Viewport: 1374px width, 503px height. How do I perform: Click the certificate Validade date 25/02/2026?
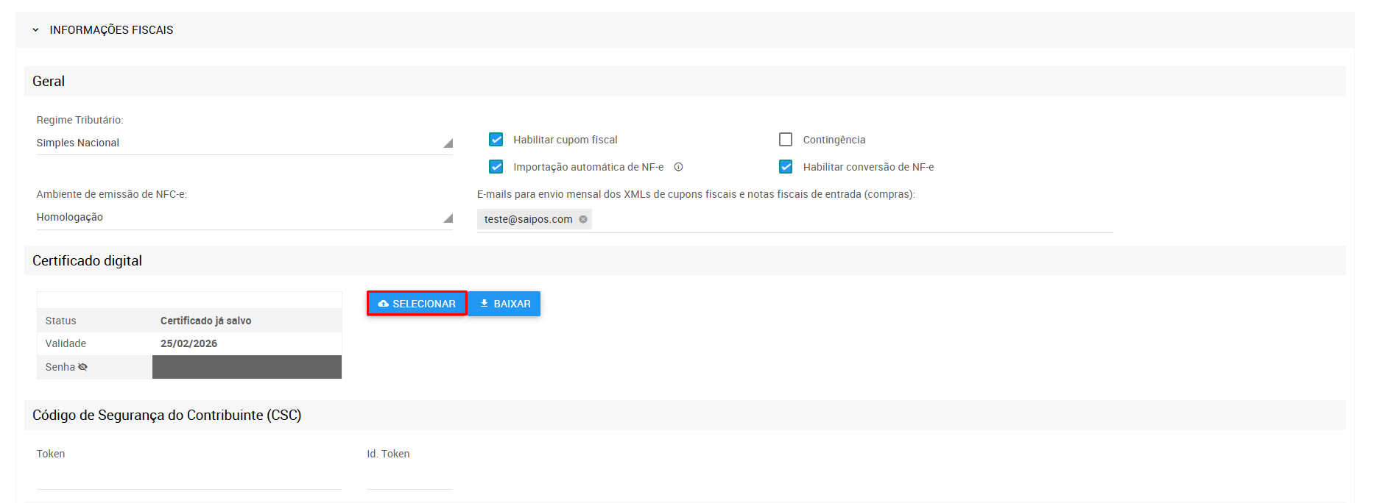(x=189, y=343)
